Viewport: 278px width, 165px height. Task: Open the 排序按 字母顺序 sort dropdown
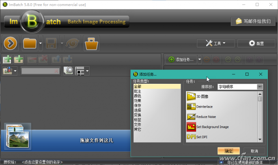point(240,87)
